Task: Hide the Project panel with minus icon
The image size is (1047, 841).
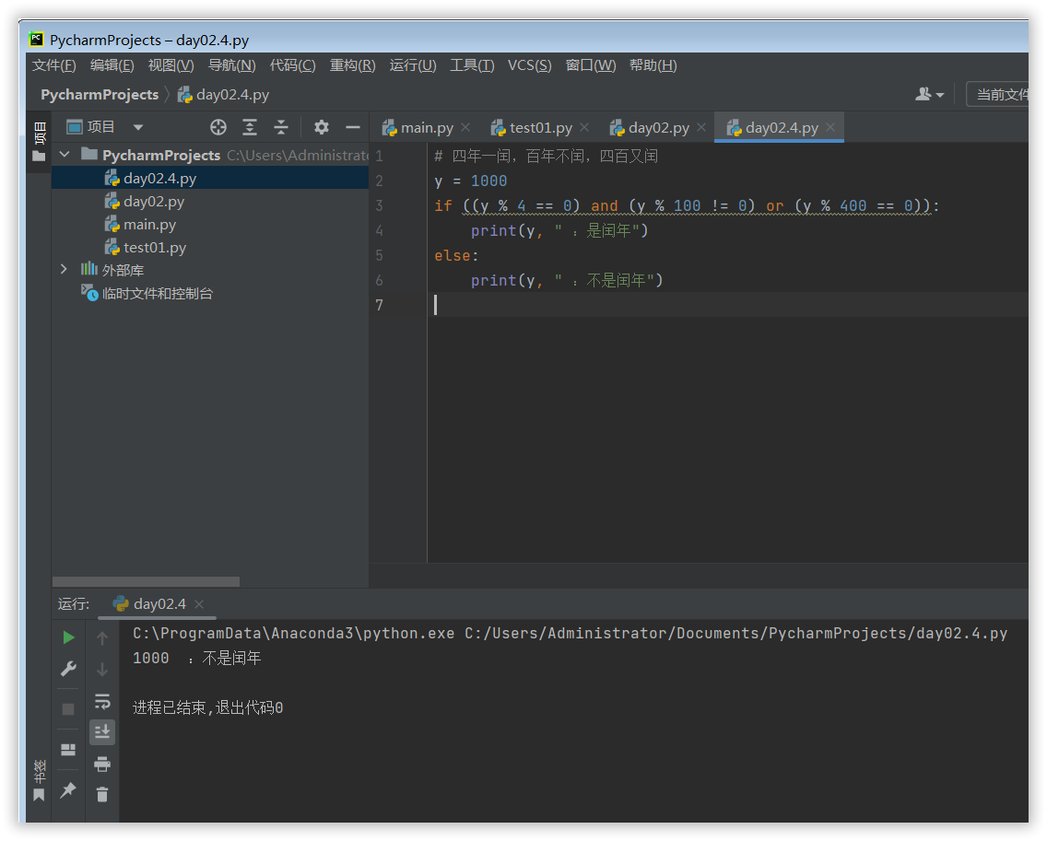Action: pyautogui.click(x=352, y=127)
